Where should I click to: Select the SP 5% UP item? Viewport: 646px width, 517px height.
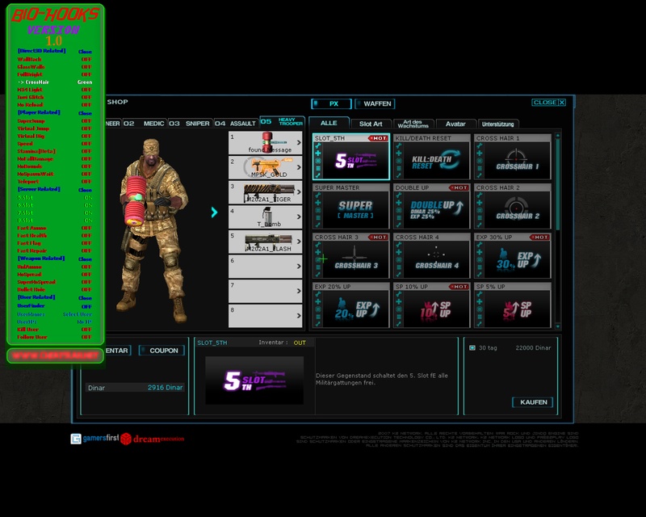(x=513, y=305)
